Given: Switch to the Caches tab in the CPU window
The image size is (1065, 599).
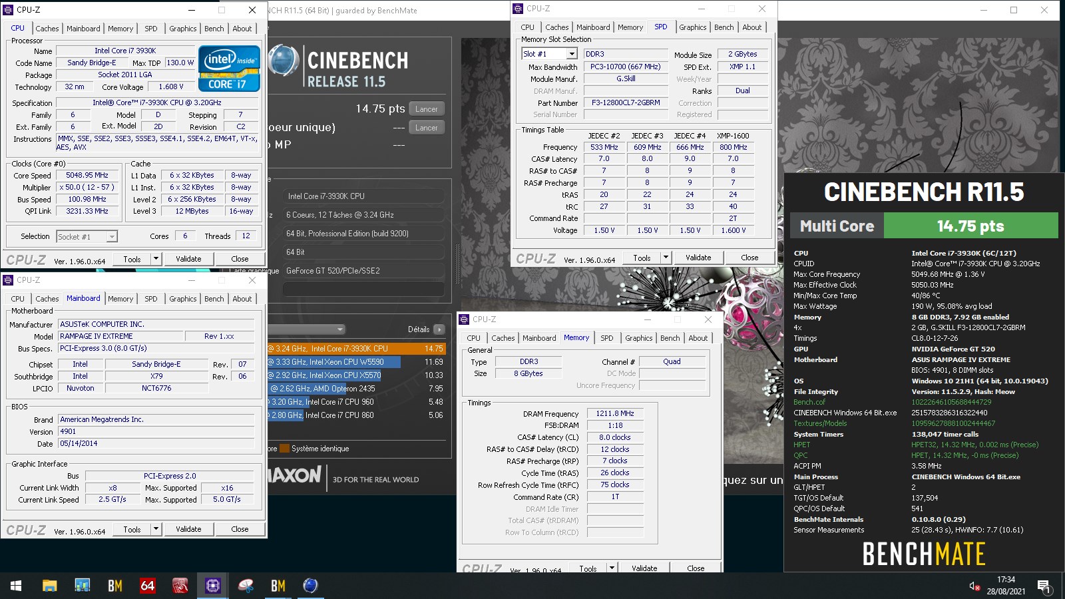Looking at the screenshot, I should (x=47, y=29).
